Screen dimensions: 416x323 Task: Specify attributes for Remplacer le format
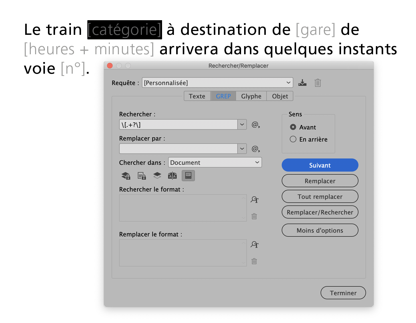coord(254,245)
